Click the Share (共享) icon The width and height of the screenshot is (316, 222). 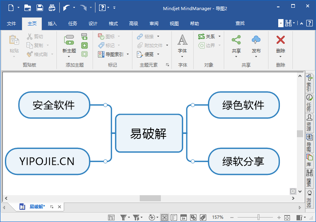(x=236, y=40)
